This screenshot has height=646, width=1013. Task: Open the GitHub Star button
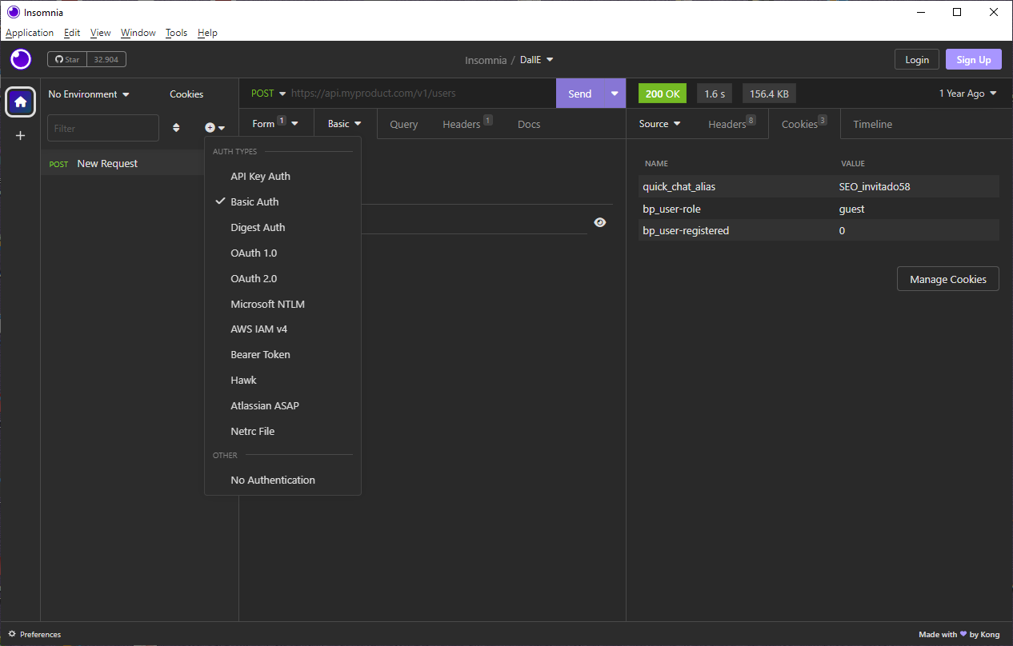point(67,59)
